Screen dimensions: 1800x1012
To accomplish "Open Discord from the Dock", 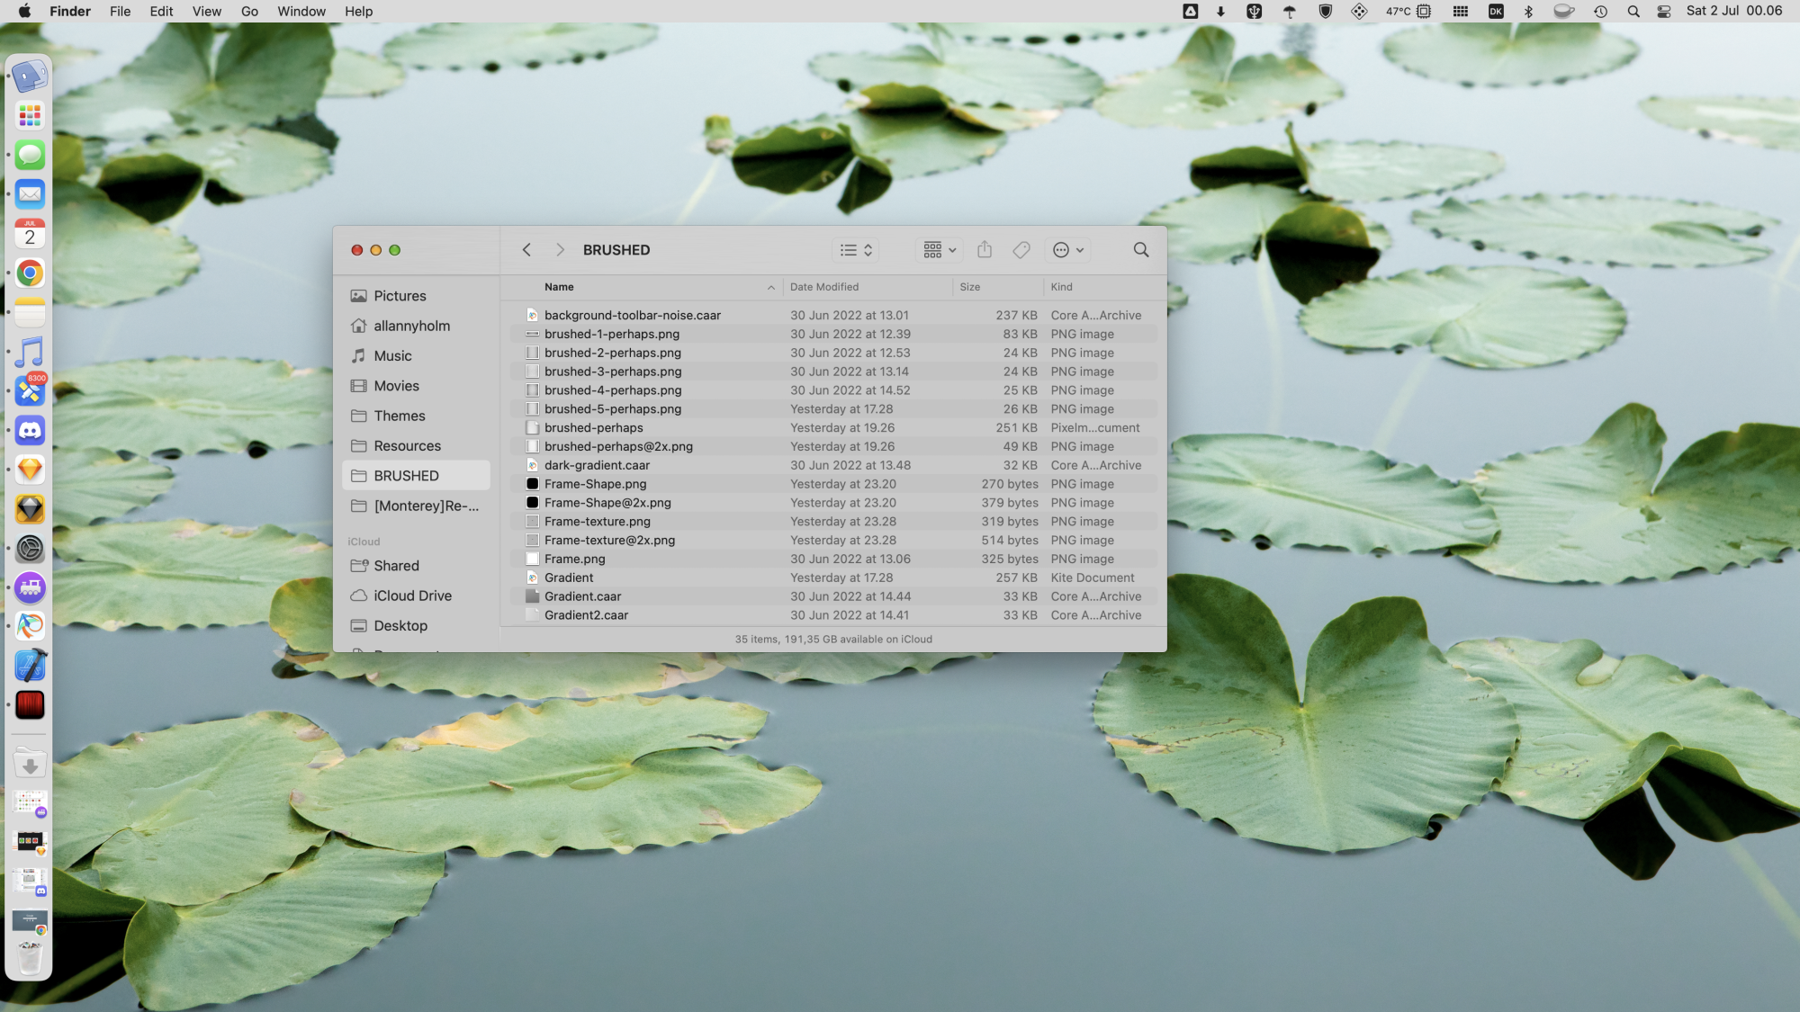I will (x=30, y=431).
